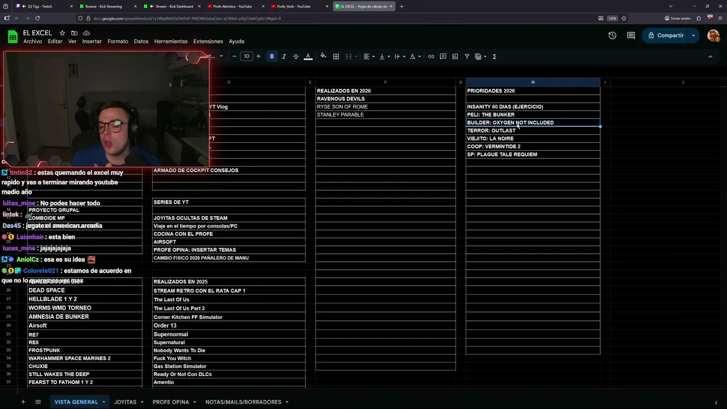
Task: Click the Iniciar sesión browser button
Action: click(678, 18)
